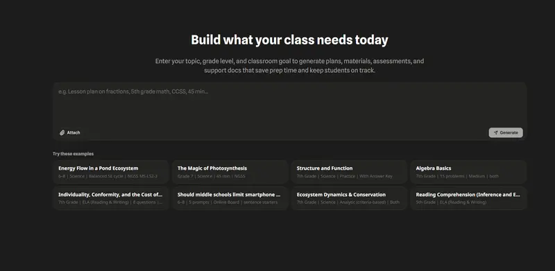
Task: Click the paper-plane icon on Generate
Action: [496, 132]
